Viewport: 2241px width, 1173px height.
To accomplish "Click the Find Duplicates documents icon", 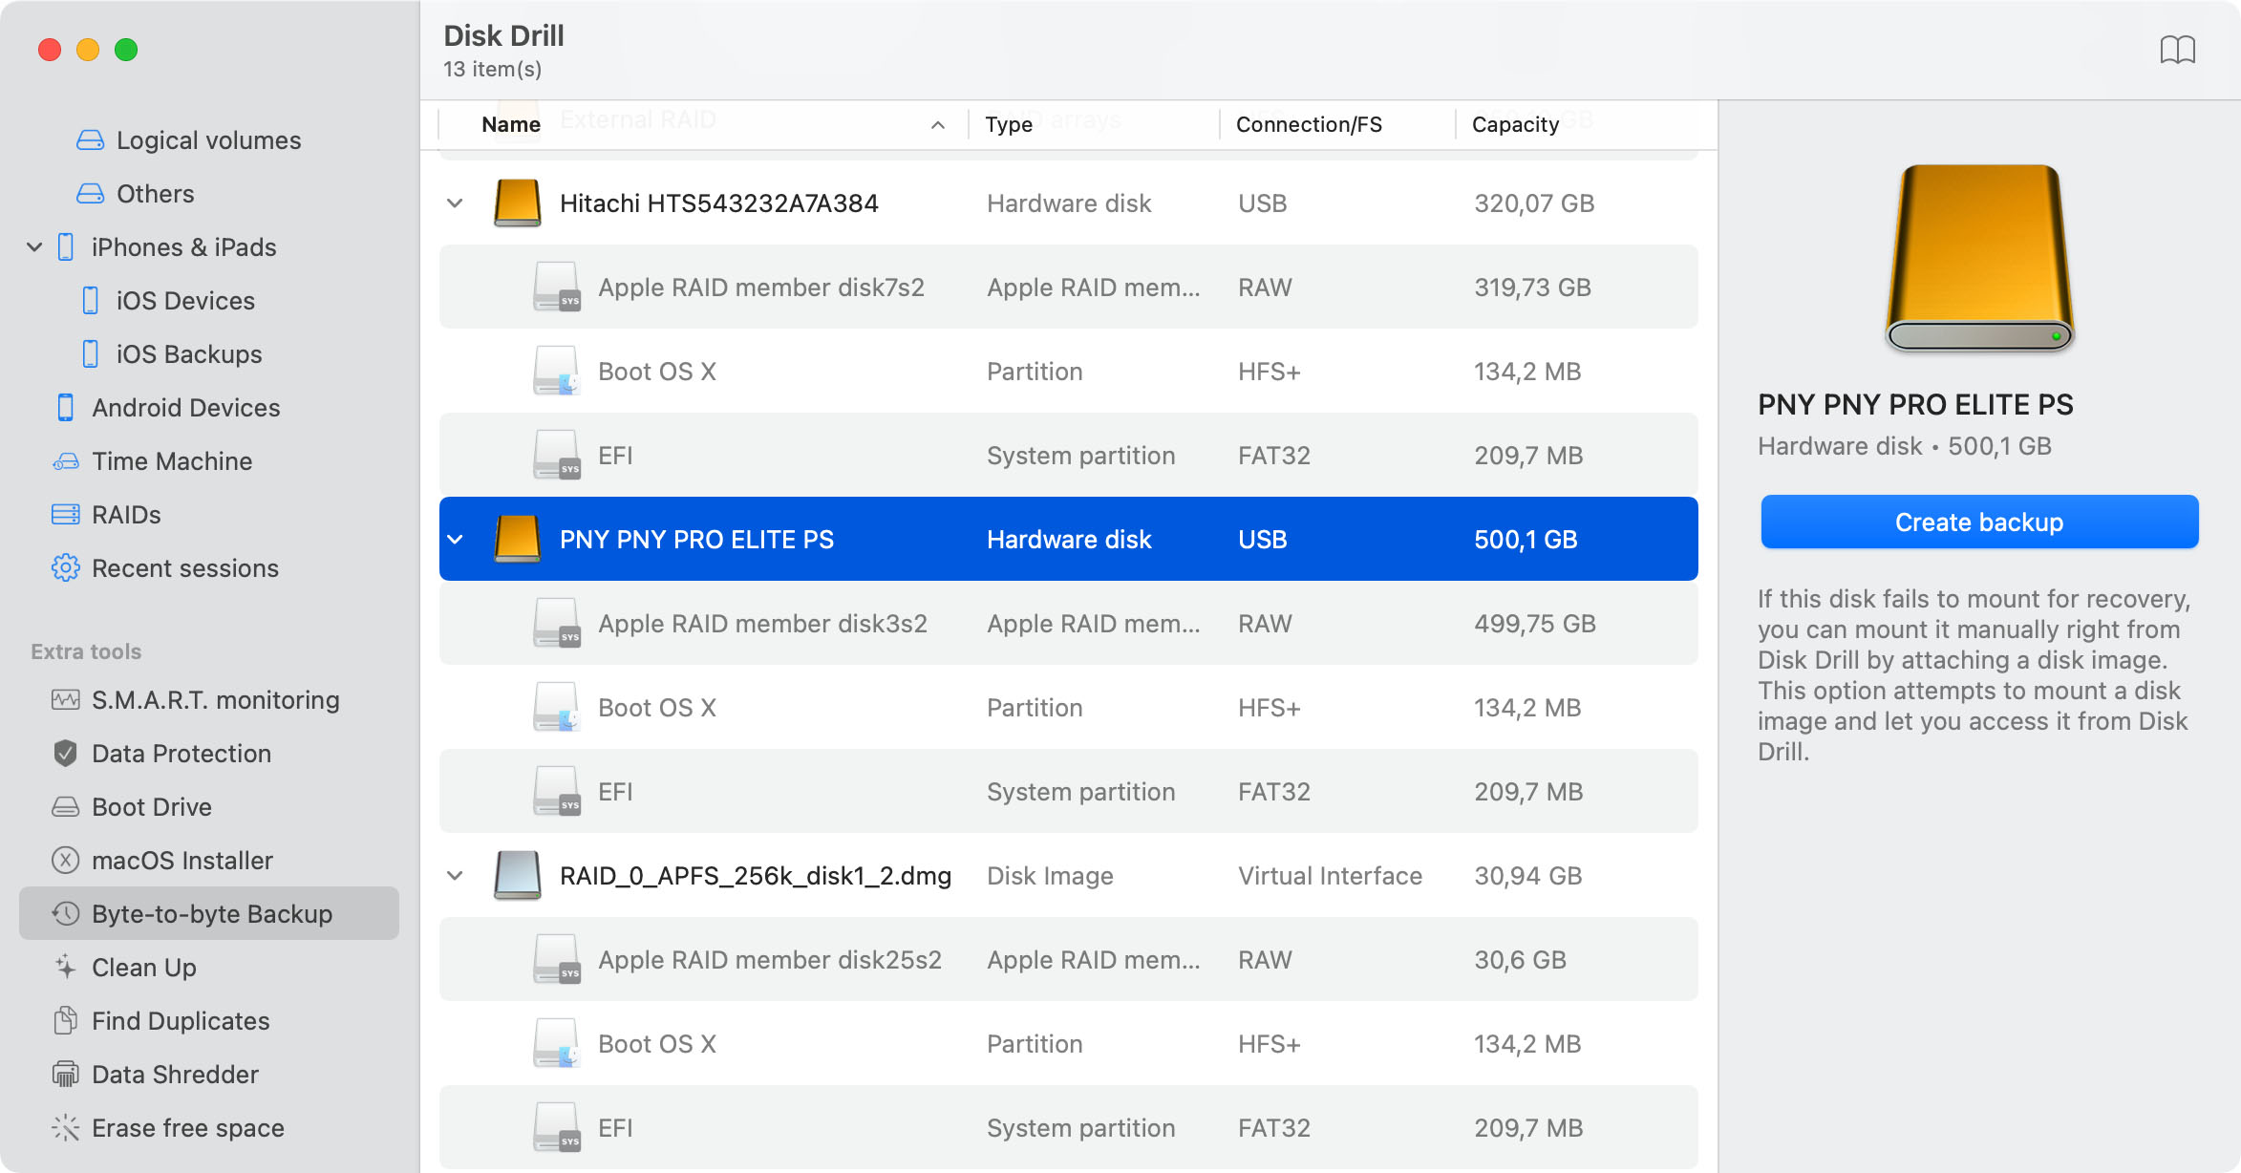I will click(x=65, y=1021).
